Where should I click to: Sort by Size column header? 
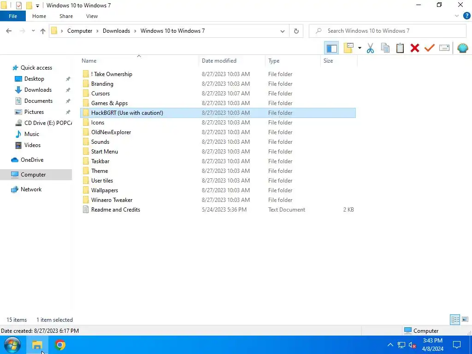(328, 61)
